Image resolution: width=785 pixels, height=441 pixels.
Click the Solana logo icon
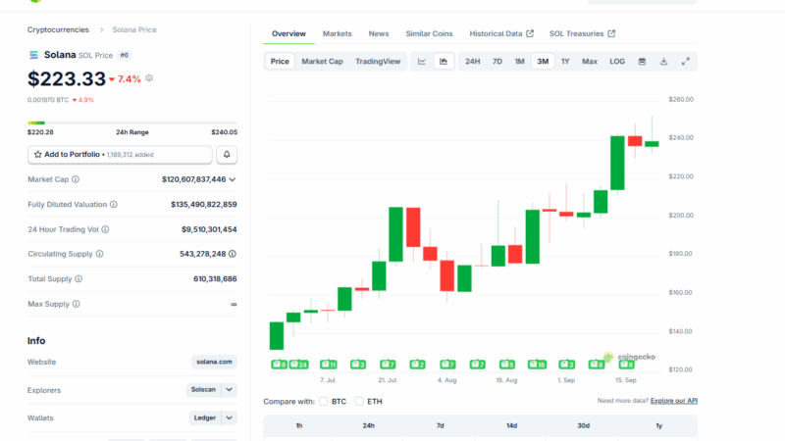tap(33, 55)
